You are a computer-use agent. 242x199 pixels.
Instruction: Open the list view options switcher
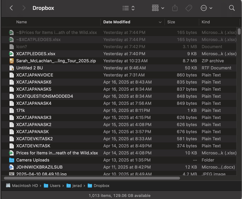[129, 8]
